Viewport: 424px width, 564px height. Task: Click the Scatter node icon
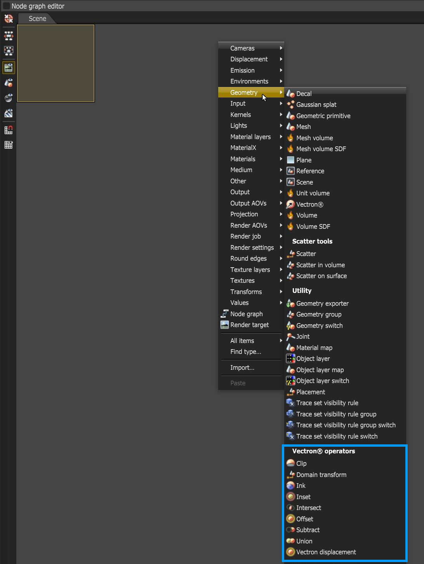[290, 254]
